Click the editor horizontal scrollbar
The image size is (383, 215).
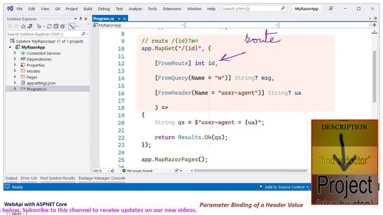click(x=250, y=171)
